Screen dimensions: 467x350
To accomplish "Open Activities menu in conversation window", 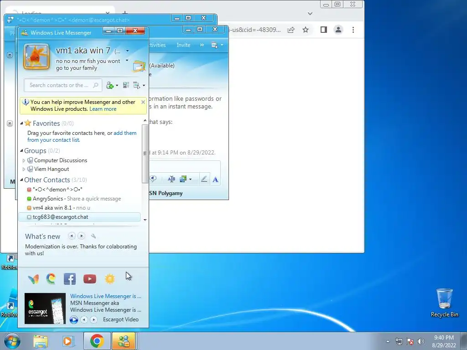I will point(157,45).
